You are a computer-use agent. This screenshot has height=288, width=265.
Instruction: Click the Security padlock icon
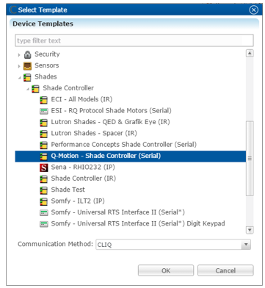pyautogui.click(x=27, y=54)
